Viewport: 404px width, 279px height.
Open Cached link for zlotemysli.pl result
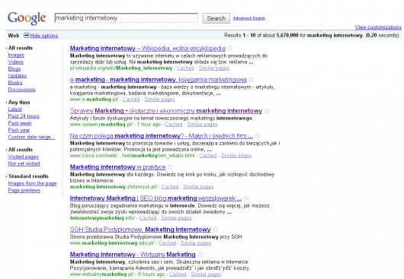(x=170, y=187)
